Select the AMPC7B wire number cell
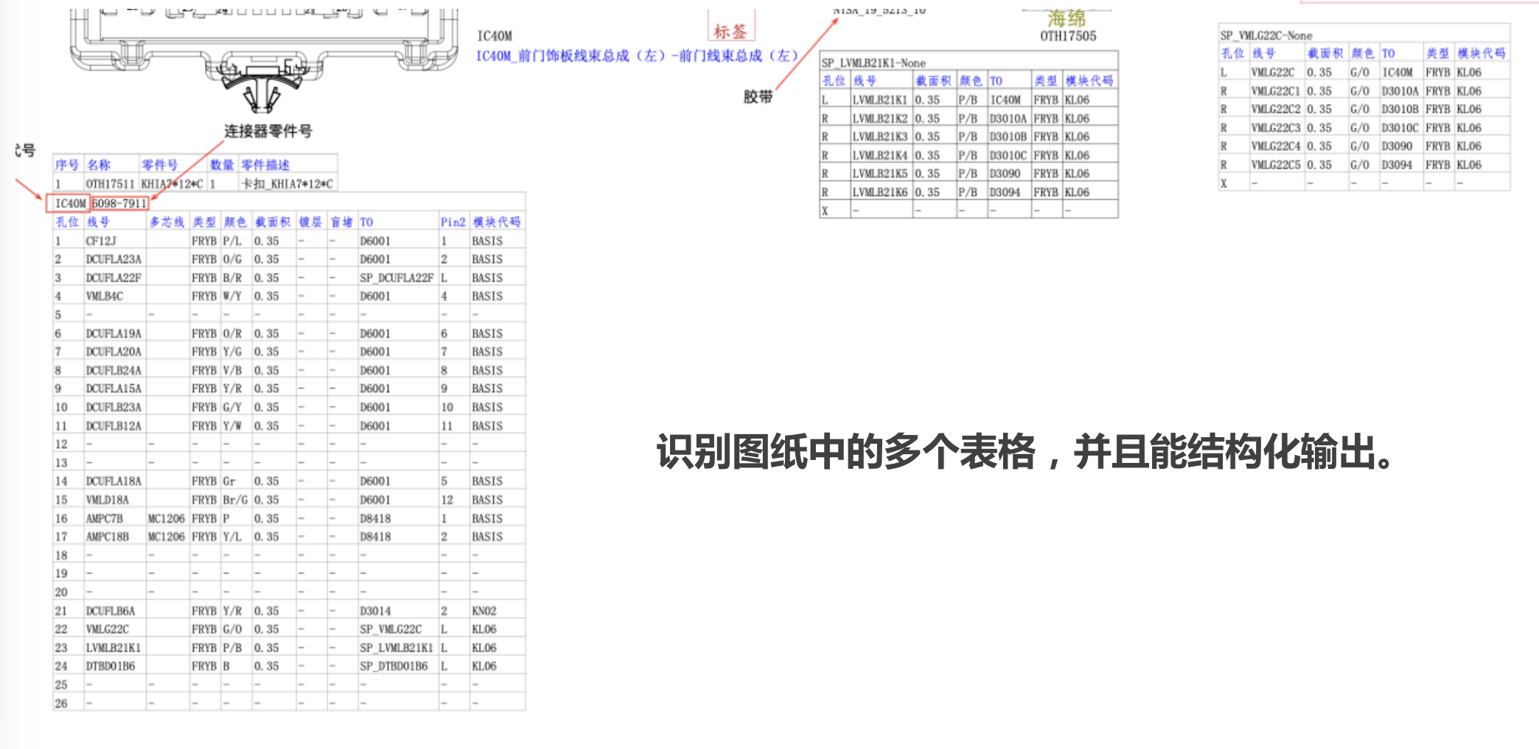 (104, 518)
